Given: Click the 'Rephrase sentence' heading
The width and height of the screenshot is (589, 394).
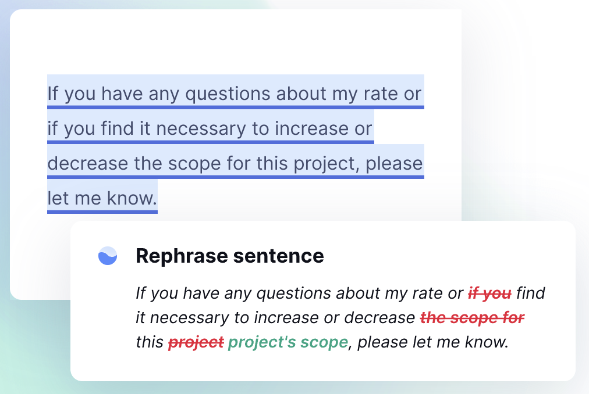Looking at the screenshot, I should pyautogui.click(x=229, y=256).
